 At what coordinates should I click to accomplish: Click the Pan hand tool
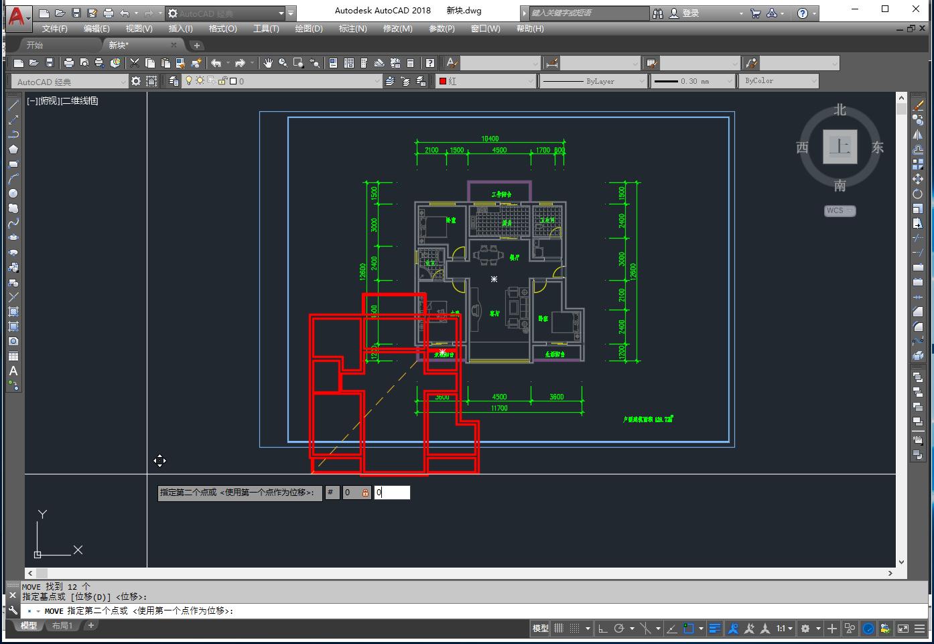coord(268,63)
